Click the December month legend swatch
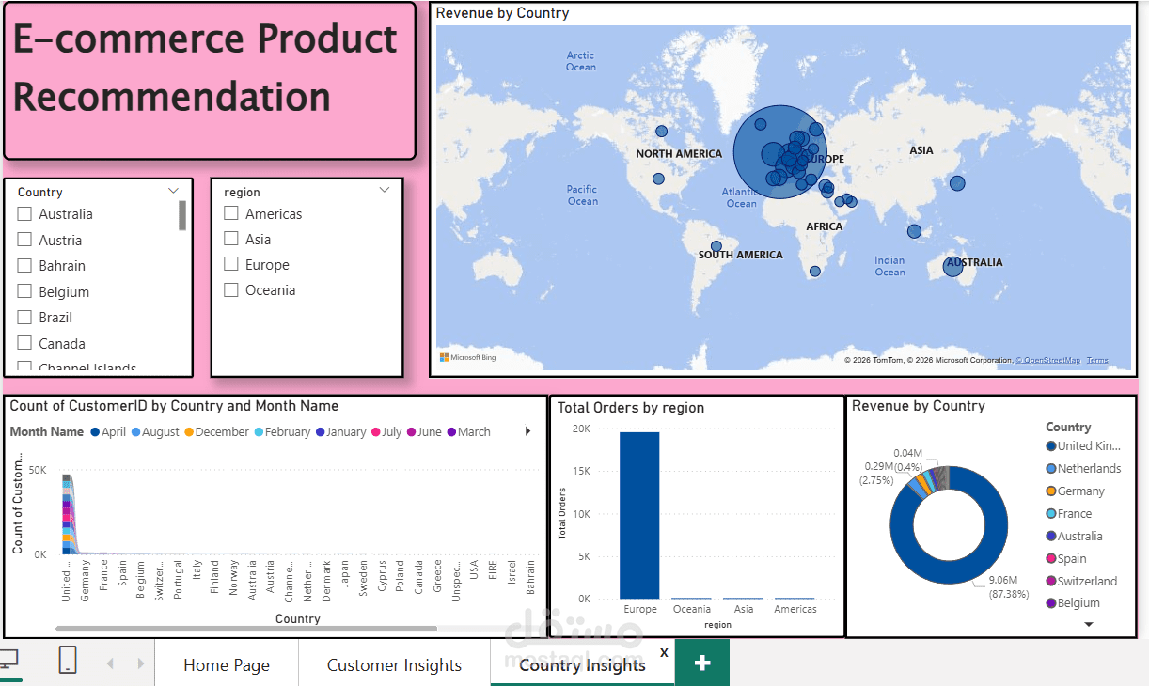 188,432
